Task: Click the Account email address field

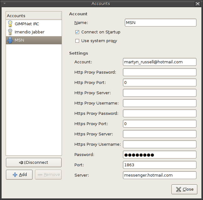Action: point(160,62)
